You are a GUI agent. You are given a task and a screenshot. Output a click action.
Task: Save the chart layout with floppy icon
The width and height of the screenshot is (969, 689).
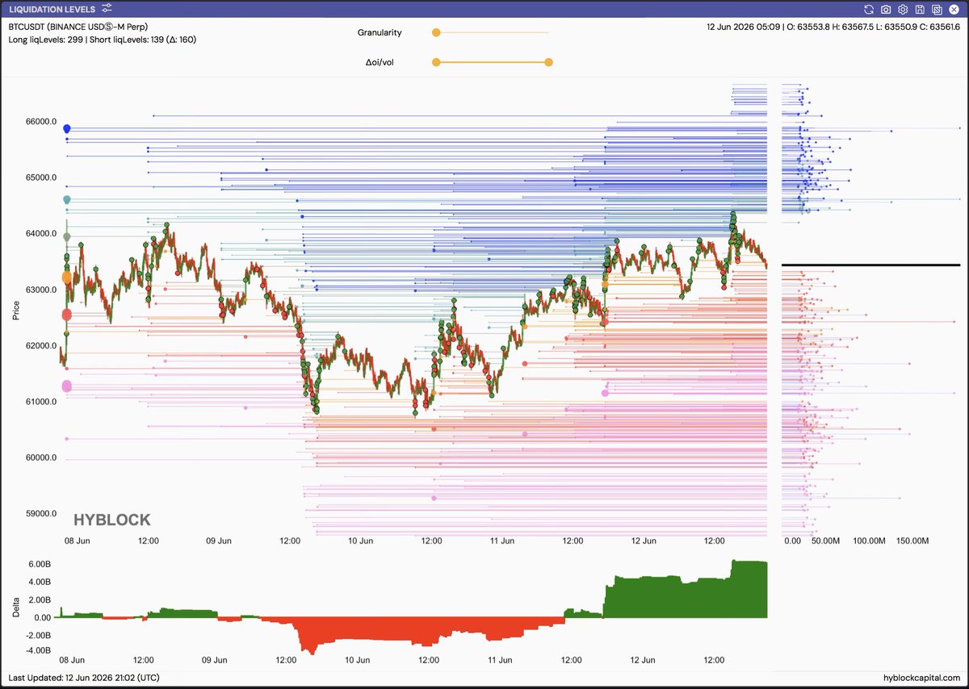coord(920,9)
